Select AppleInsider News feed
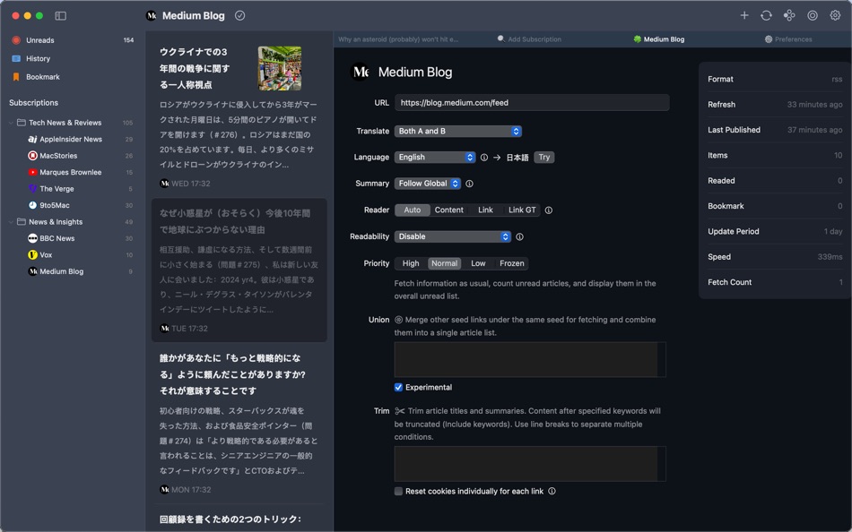Image resolution: width=852 pixels, height=532 pixels. coord(73,139)
